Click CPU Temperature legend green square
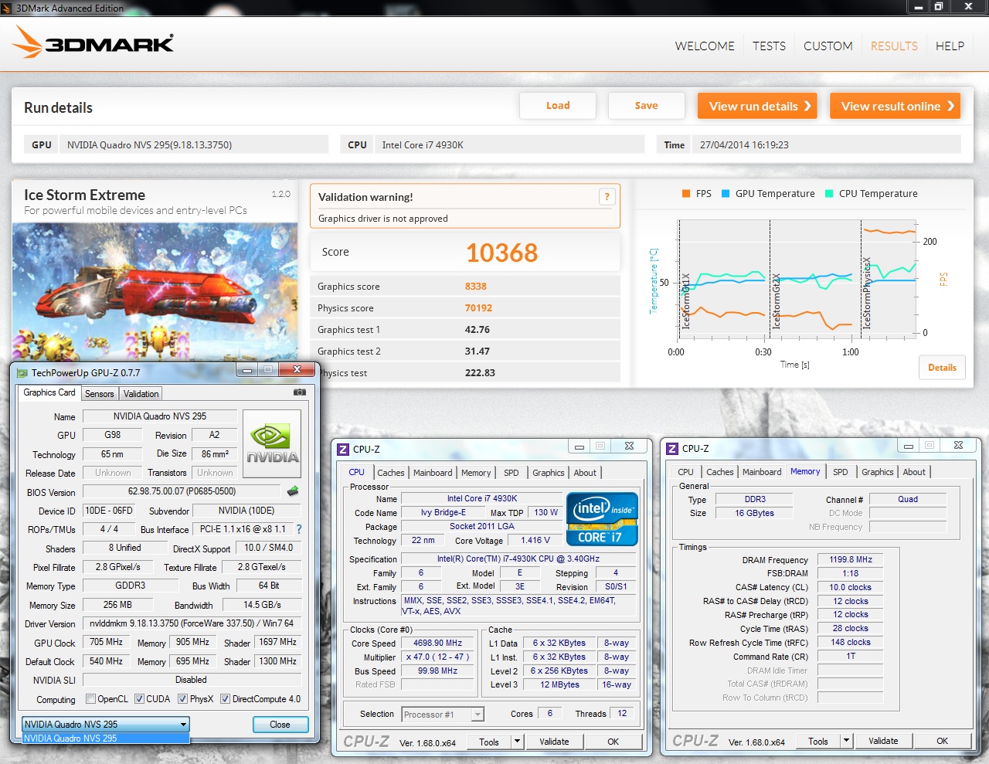The image size is (989, 764). click(829, 194)
